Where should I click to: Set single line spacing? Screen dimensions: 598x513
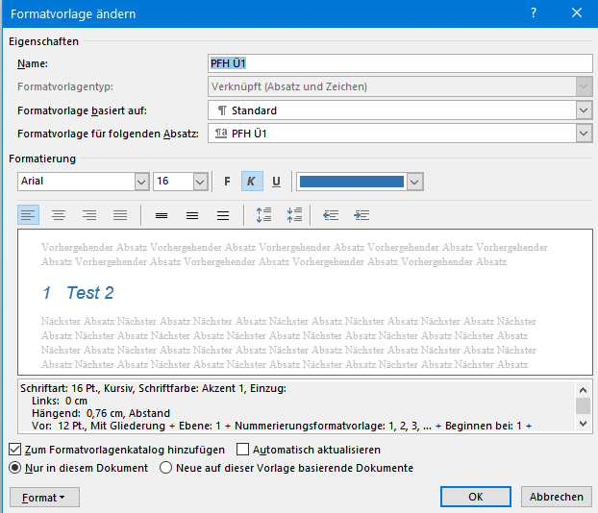(162, 215)
